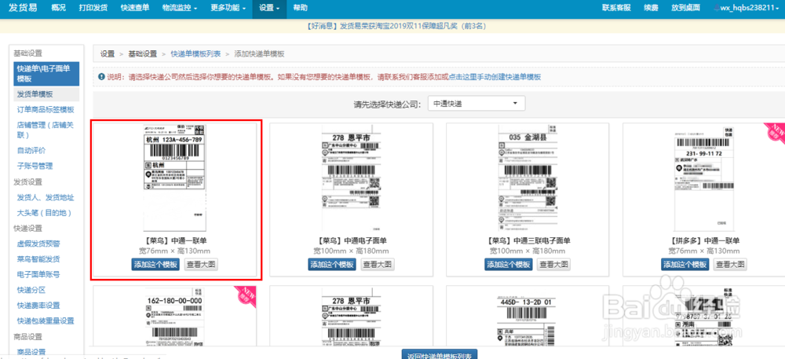Click 续费 in top bar
The height and width of the screenshot is (359, 785).
click(651, 8)
